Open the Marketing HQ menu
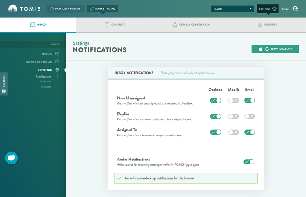 tap(103, 9)
